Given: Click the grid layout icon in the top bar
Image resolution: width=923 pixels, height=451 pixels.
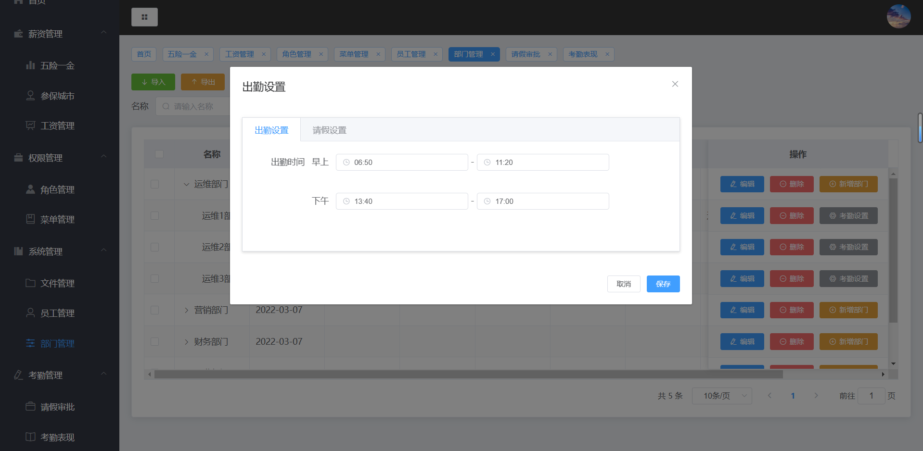Looking at the screenshot, I should (x=144, y=17).
